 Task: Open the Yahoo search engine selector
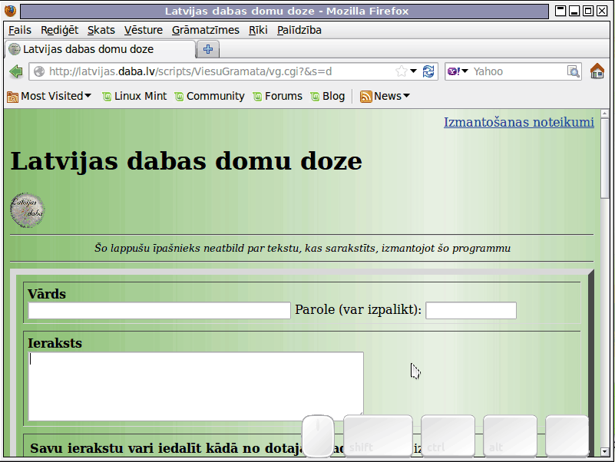tap(458, 71)
